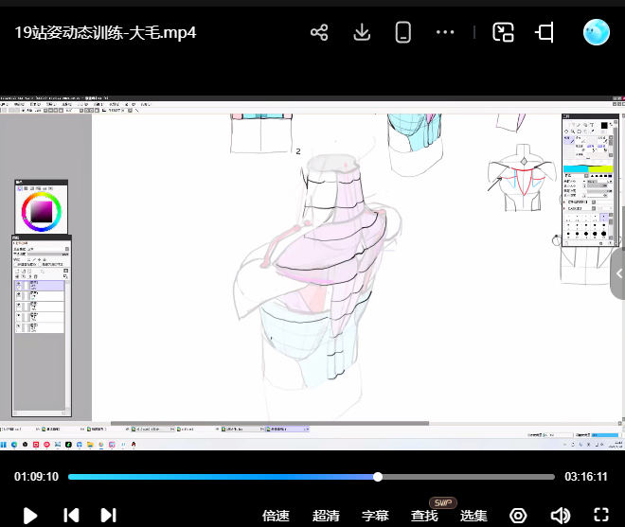Skip to the next video
Image resolution: width=625 pixels, height=527 pixels.
pyautogui.click(x=108, y=515)
